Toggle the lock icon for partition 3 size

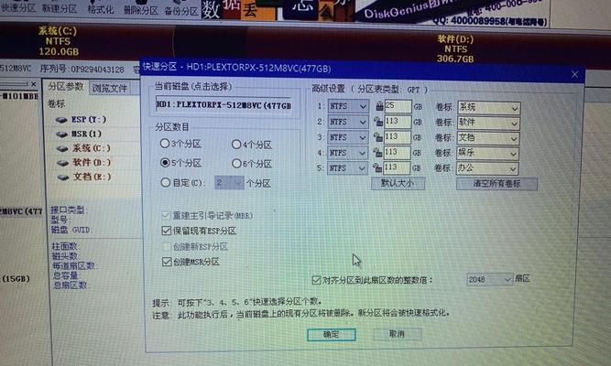coord(377,136)
